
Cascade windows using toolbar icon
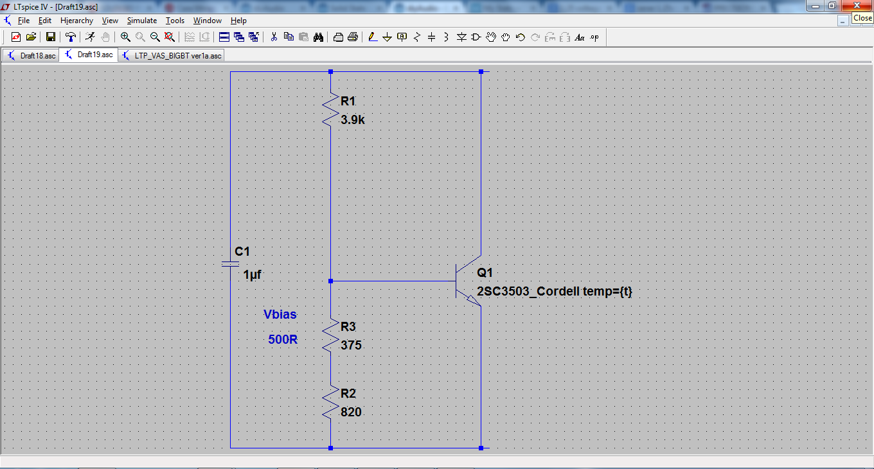click(x=239, y=37)
